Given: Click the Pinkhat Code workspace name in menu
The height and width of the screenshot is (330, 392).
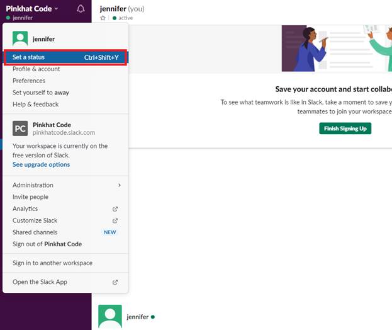Looking at the screenshot, I should click(52, 125).
